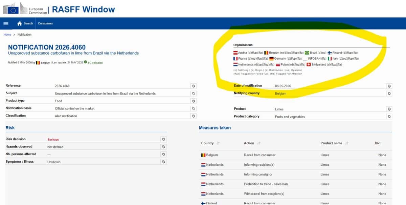
Task: Click the Informing recipient(s) action cell
Action: (x=259, y=165)
